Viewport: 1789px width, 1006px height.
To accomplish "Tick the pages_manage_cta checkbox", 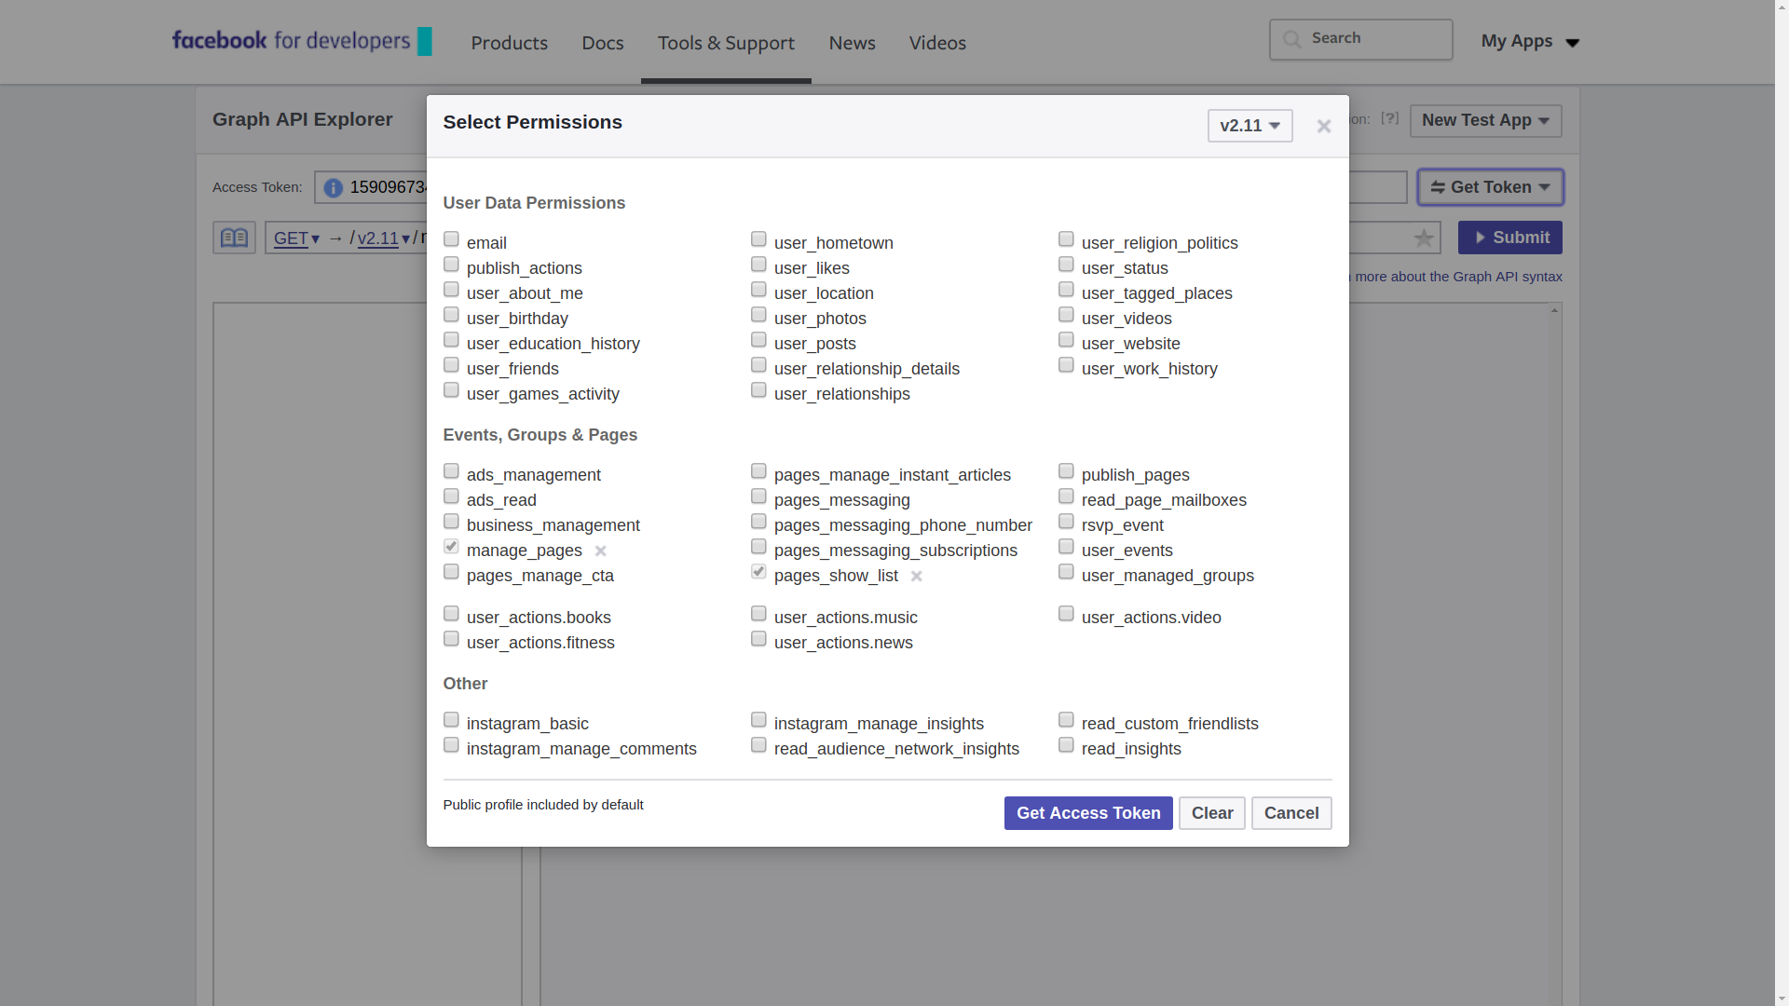I will 451,572.
